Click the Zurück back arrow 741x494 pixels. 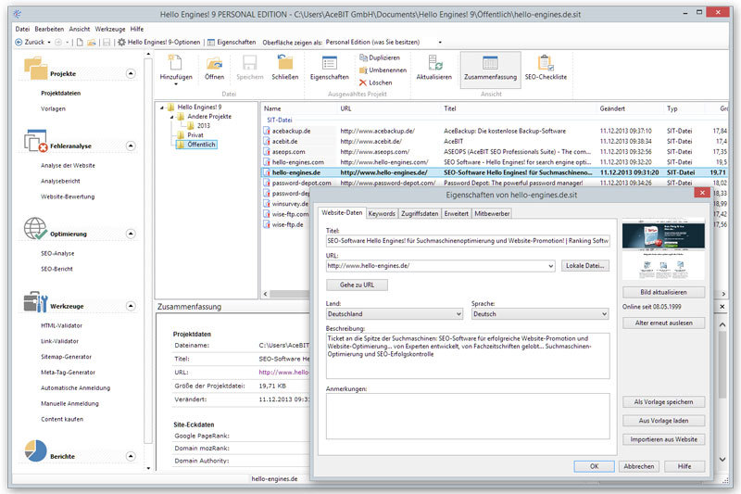(19, 42)
